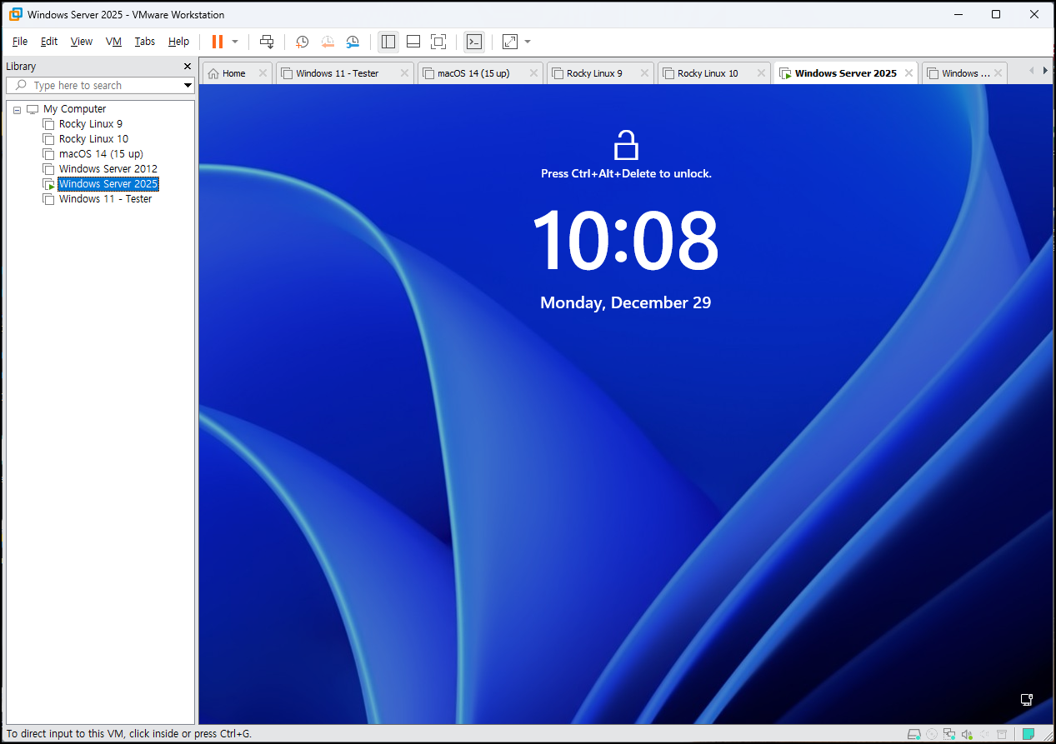Select Rocky Linux 10 in the library tree
The height and width of the screenshot is (744, 1056).
pyautogui.click(x=93, y=139)
